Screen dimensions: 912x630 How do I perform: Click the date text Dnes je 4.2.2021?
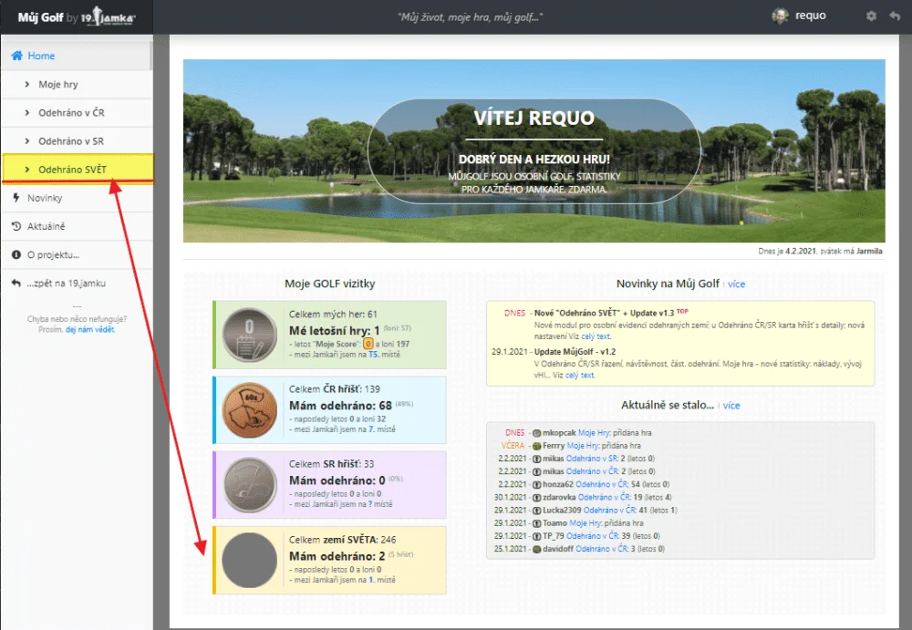click(x=787, y=252)
